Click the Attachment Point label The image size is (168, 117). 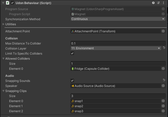[18, 31]
